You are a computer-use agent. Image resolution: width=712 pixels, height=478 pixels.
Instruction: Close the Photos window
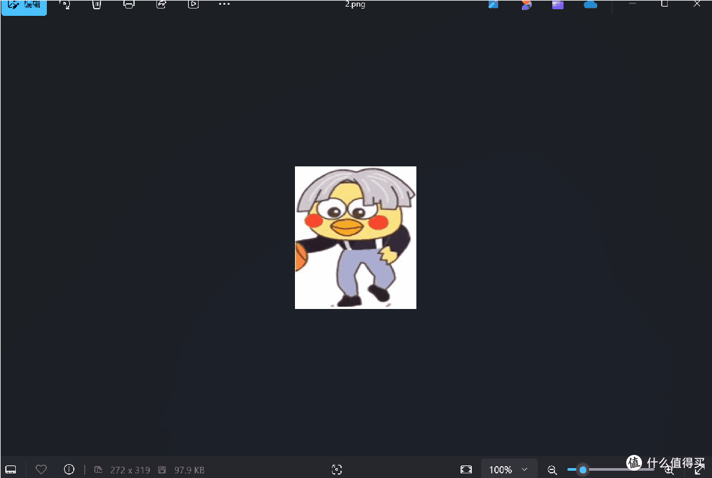(697, 4)
